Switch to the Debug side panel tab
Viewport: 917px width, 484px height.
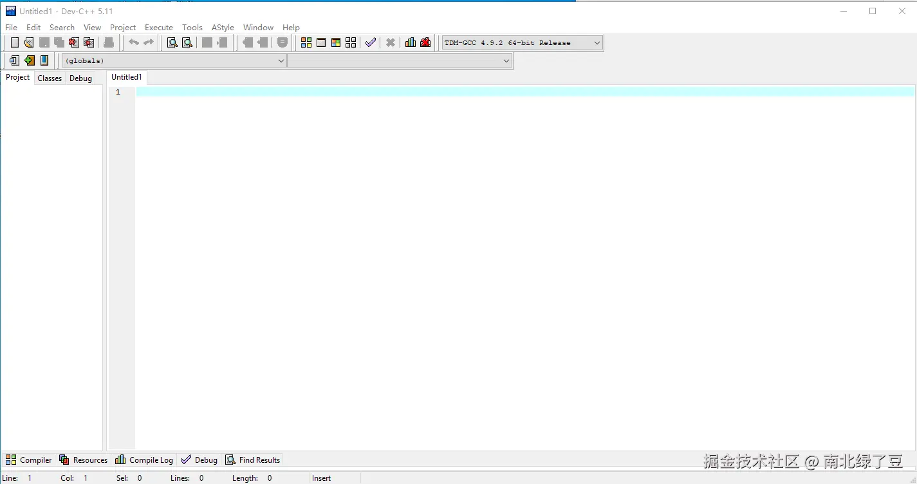point(81,78)
